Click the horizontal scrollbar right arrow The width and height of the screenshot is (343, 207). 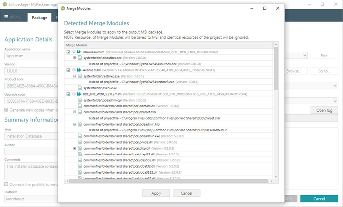point(271,181)
